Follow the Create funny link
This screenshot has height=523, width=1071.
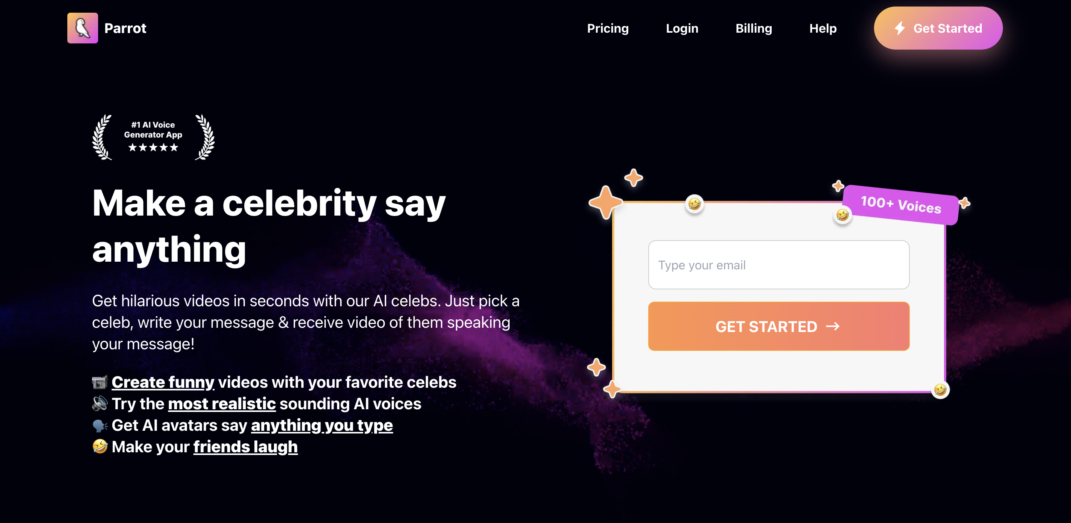point(163,382)
